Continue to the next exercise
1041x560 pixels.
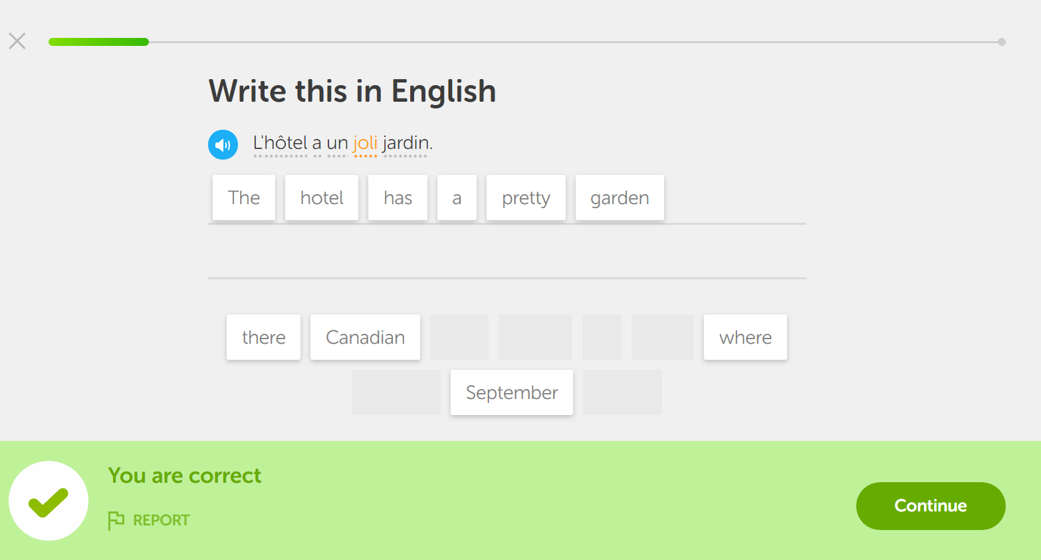(931, 506)
